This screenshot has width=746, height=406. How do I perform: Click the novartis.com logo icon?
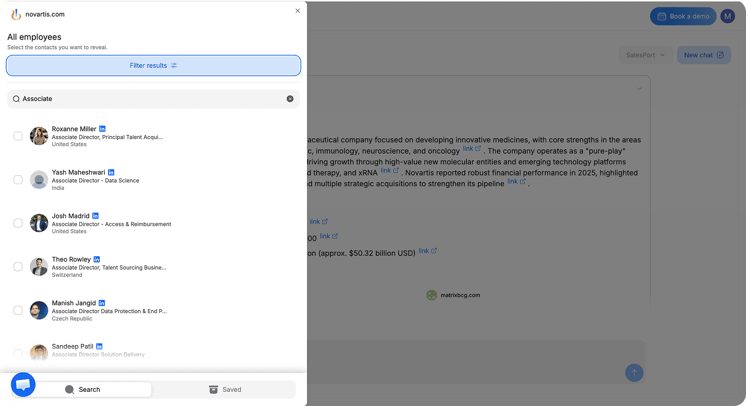16,14
